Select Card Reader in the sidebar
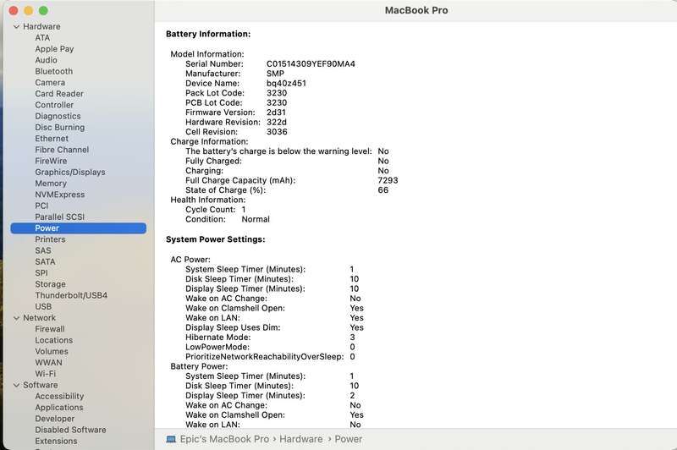The height and width of the screenshot is (450, 677). click(x=59, y=94)
